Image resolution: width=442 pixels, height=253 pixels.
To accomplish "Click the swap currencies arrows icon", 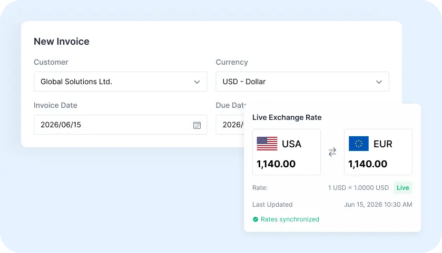I will 332,152.
